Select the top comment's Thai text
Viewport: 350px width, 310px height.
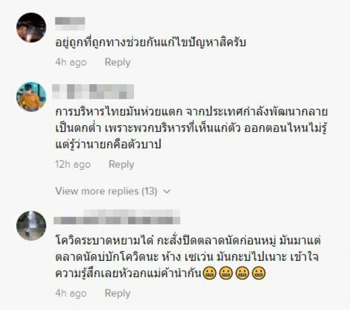(151, 43)
